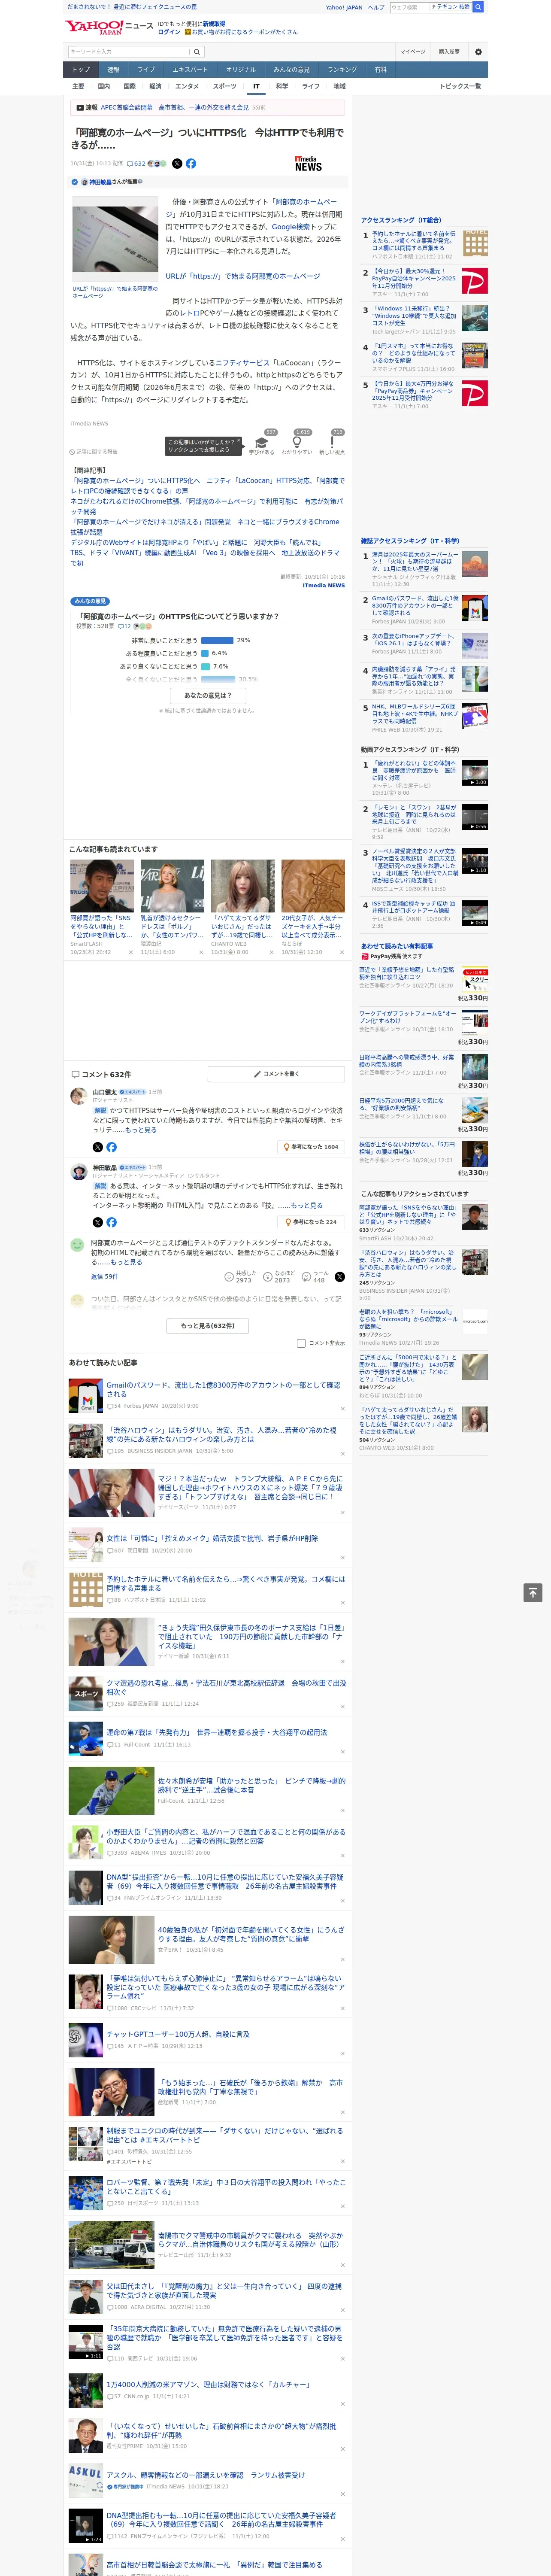551x2576 pixels.
Task: Click the あなたの意見は？ poll button
Action: (208, 695)
